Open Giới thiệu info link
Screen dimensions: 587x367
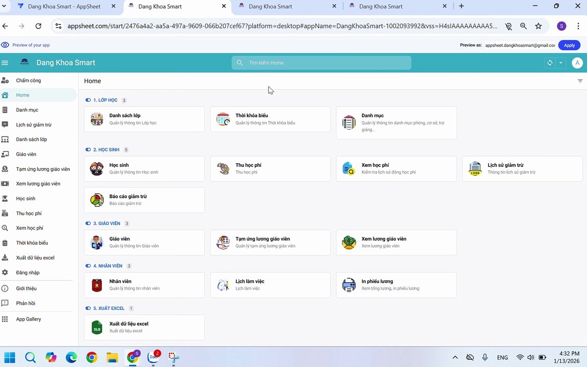(x=38, y=289)
